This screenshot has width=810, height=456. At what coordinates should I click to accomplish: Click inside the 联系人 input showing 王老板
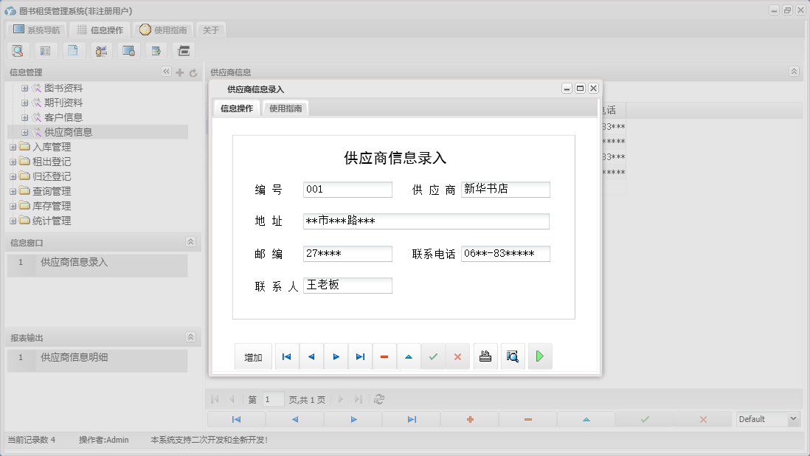tap(347, 285)
